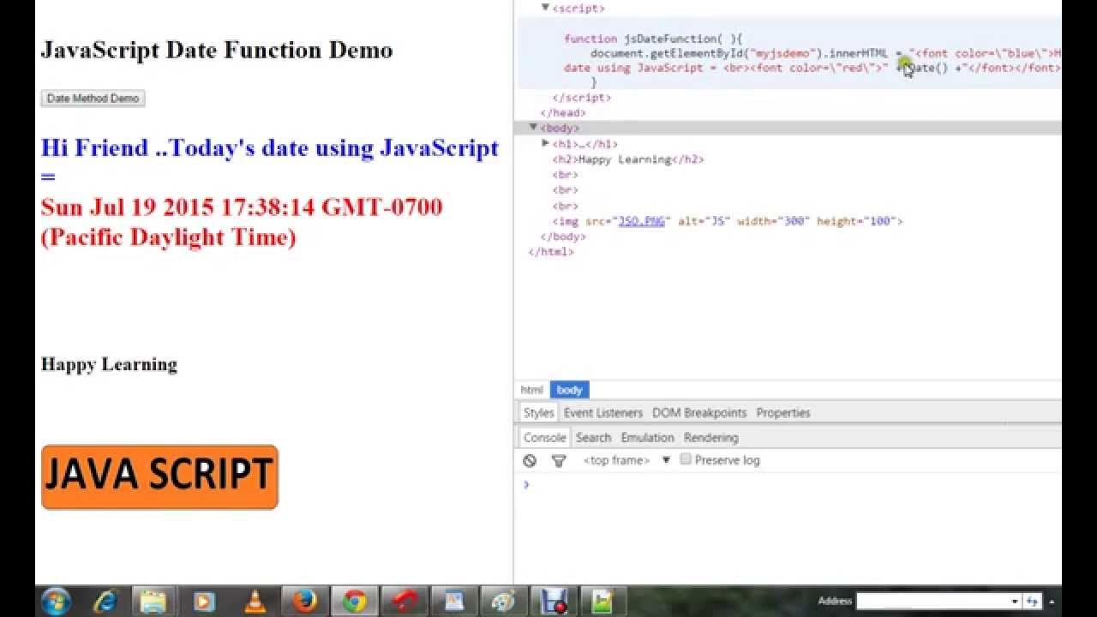1097x617 pixels.
Task: Click the go arrow beside Address bar
Action: tap(1032, 602)
